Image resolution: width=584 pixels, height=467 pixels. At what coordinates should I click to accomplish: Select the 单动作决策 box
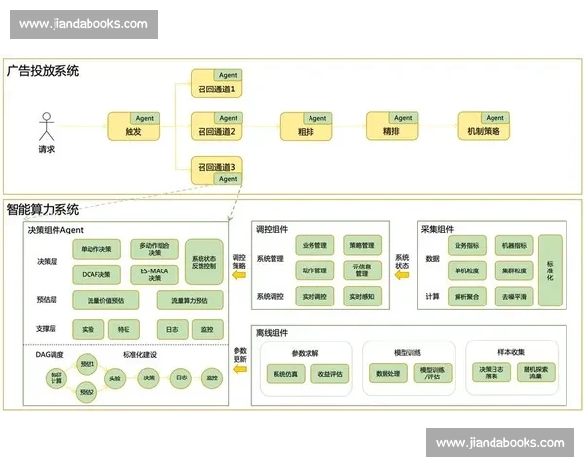point(96,249)
